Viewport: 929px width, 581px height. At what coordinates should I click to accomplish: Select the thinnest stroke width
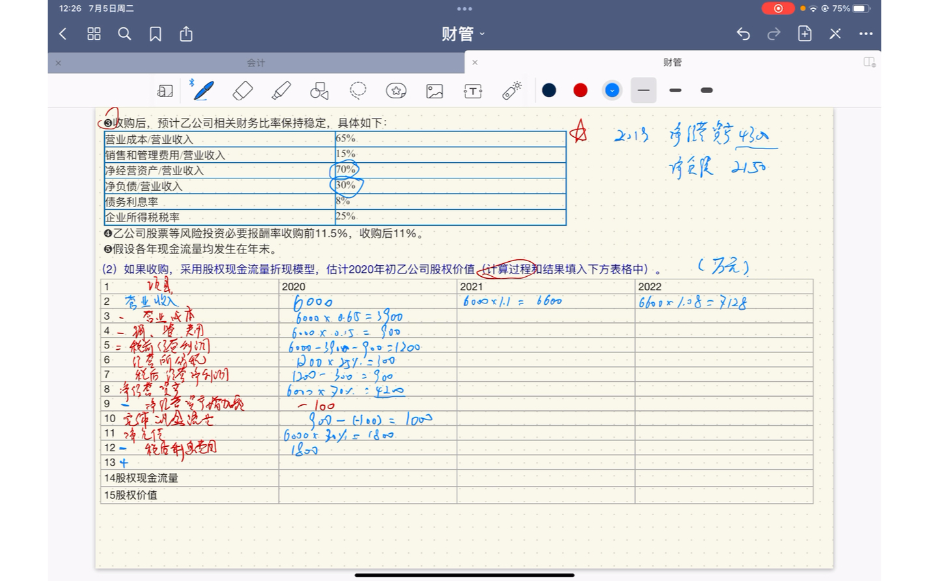tap(643, 91)
